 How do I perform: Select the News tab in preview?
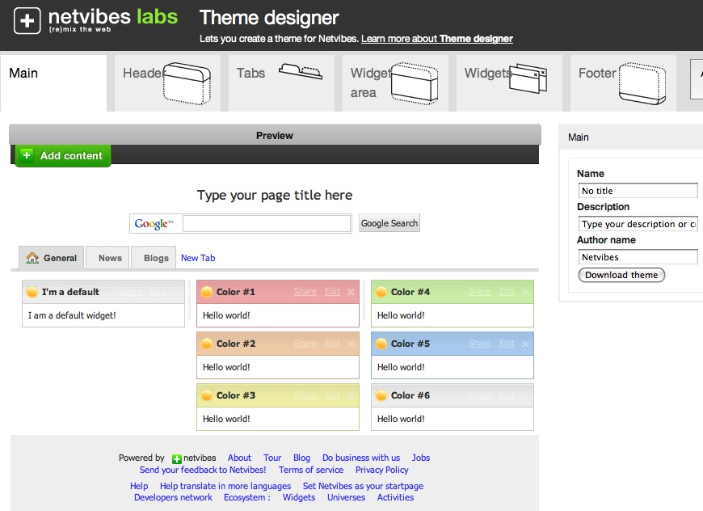point(110,258)
